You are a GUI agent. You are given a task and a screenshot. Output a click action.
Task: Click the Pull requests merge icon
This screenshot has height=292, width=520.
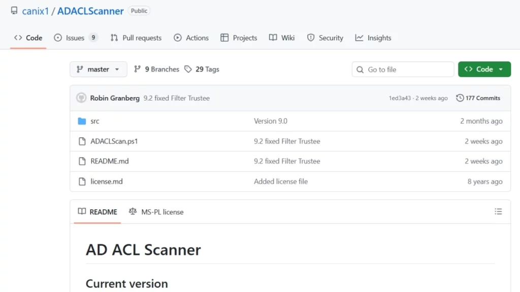pyautogui.click(x=114, y=38)
